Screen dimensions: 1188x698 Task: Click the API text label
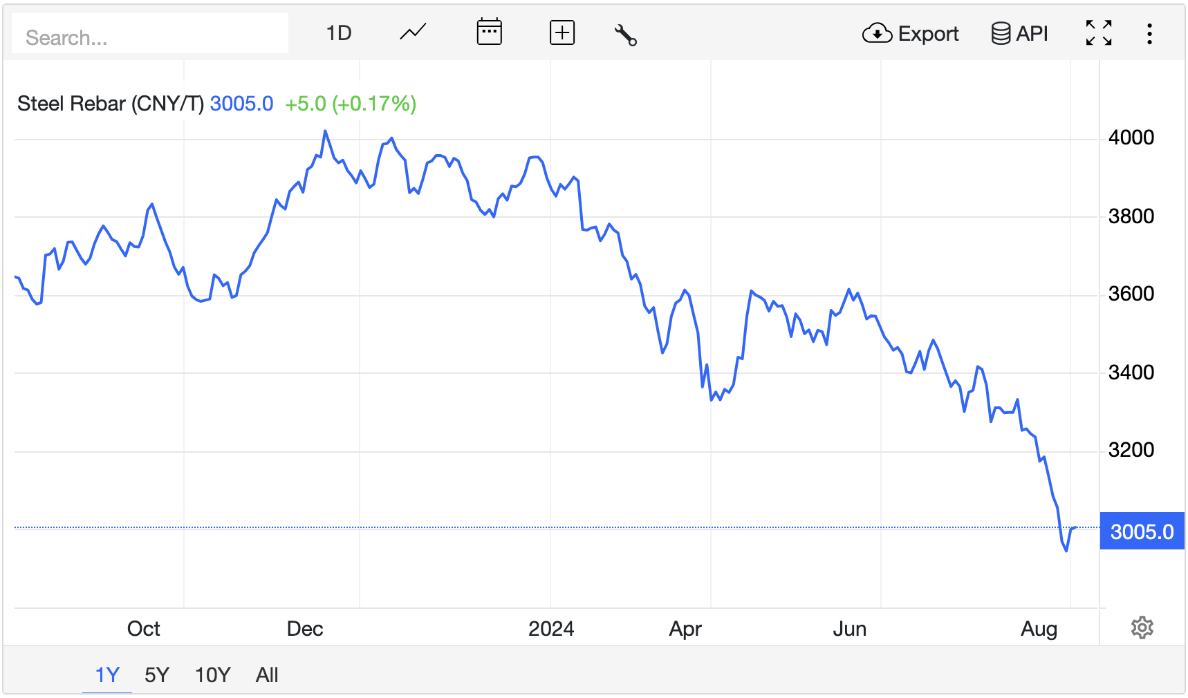[x=1032, y=34]
